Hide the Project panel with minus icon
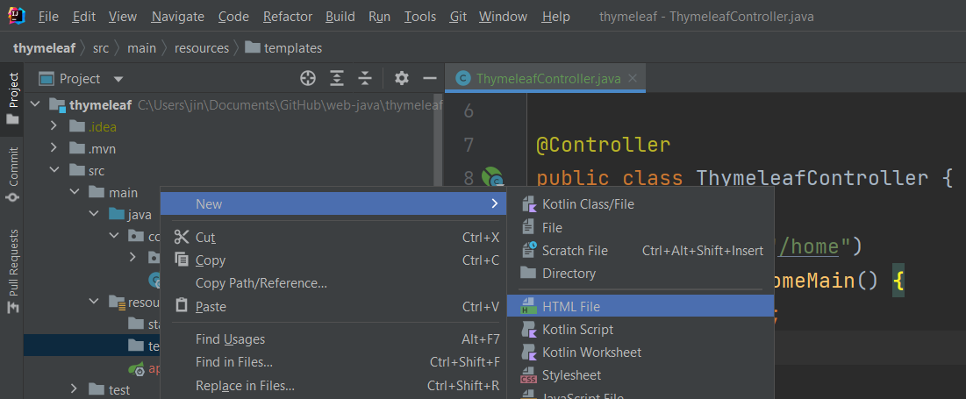 430,78
